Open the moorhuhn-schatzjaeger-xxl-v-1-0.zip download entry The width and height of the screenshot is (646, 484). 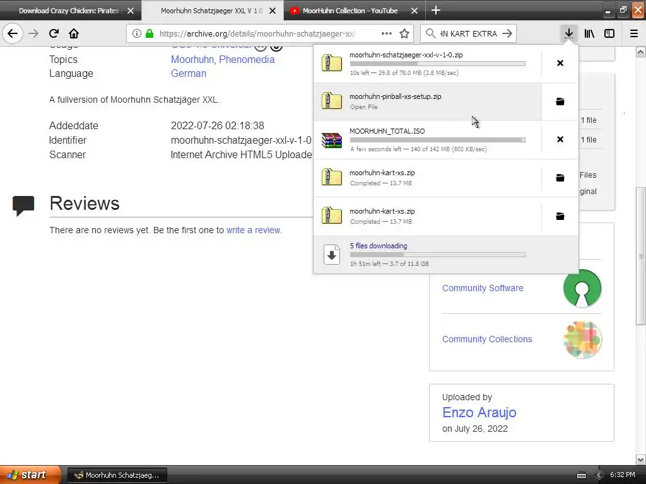pyautogui.click(x=428, y=64)
